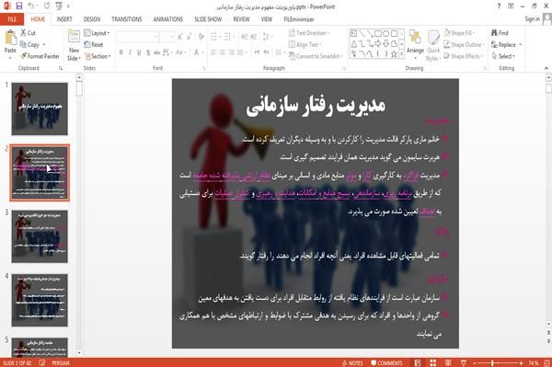Open Quick Styles gallery

tap(433, 46)
